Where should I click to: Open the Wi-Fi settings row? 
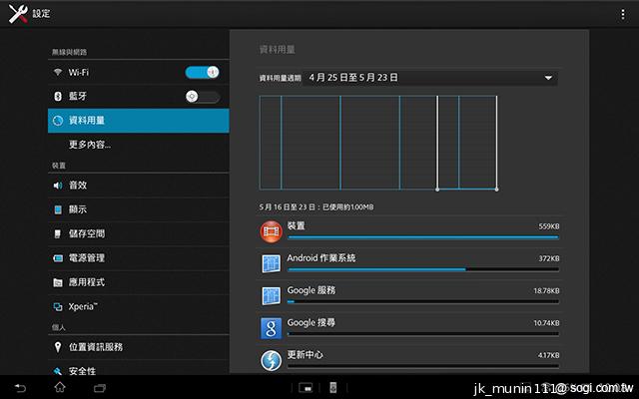click(x=139, y=73)
